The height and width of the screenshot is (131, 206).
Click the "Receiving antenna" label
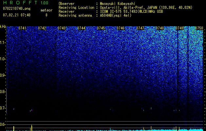[75, 15]
